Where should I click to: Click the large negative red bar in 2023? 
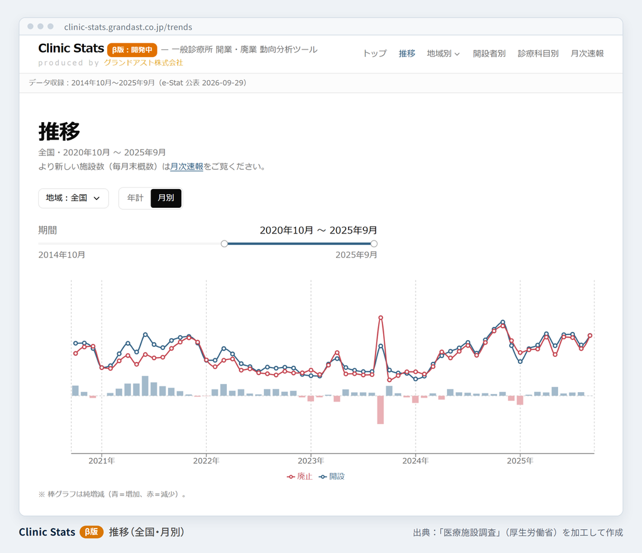tap(381, 410)
